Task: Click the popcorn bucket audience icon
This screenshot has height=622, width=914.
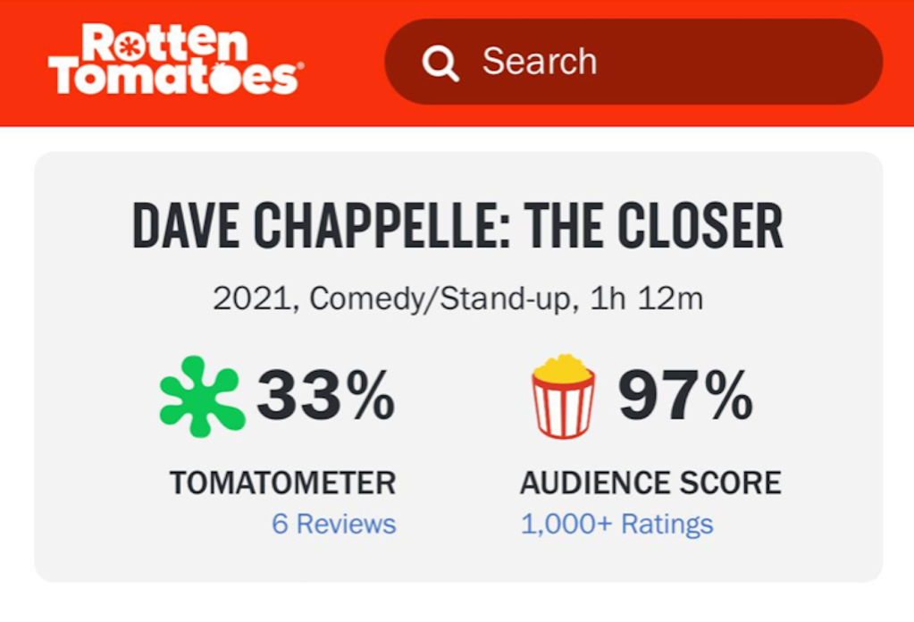Action: (563, 396)
